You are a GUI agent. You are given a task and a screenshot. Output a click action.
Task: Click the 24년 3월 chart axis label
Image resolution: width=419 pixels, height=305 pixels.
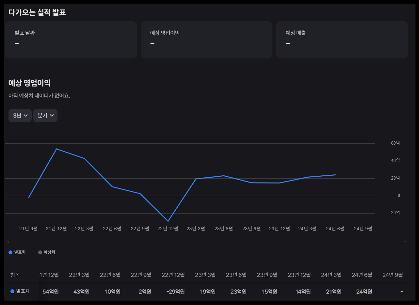coord(307,229)
